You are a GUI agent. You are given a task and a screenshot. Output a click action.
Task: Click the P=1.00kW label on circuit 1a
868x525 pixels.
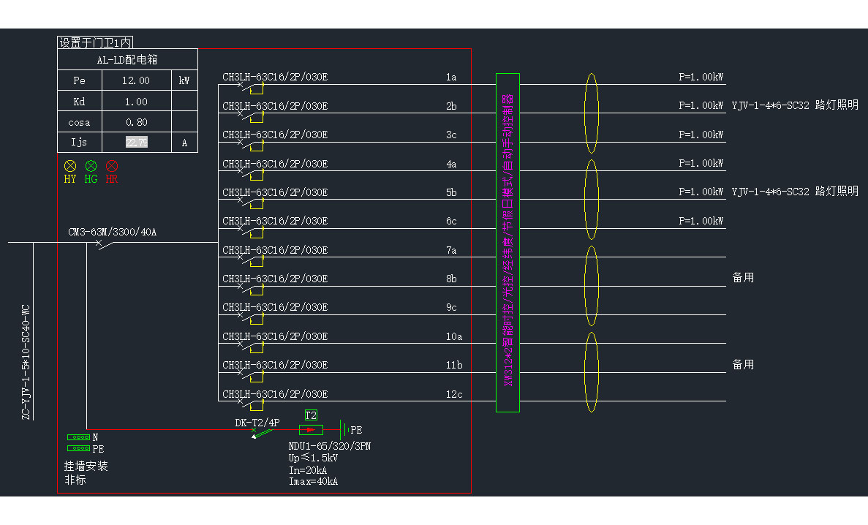point(701,77)
